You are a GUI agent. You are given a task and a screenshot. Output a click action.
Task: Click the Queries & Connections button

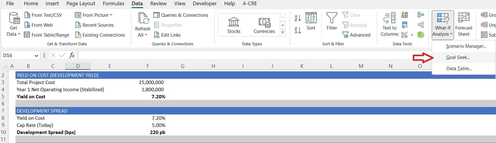click(x=181, y=15)
